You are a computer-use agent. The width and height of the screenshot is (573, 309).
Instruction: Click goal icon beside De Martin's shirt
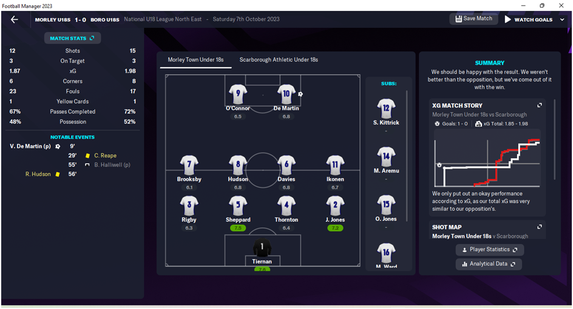coord(300,94)
